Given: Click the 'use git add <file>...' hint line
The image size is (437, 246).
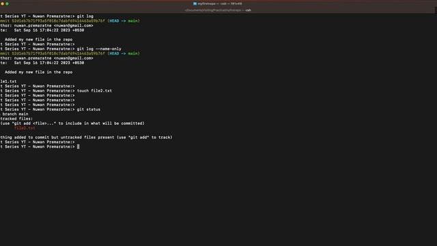Looking at the screenshot, I should (x=72, y=123).
